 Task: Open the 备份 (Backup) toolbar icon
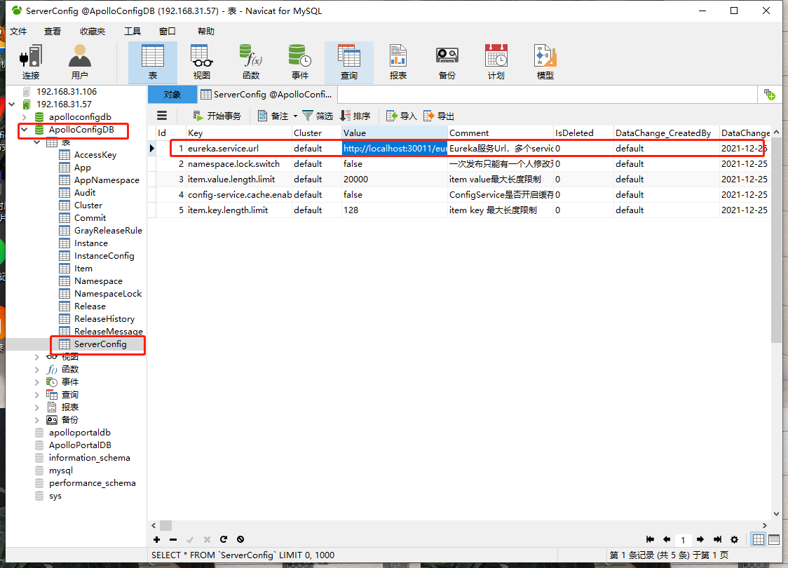[x=447, y=62]
